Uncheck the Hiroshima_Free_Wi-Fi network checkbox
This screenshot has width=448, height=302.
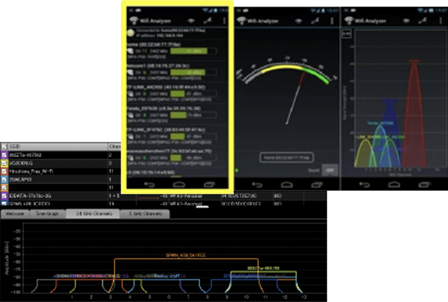click(4, 170)
